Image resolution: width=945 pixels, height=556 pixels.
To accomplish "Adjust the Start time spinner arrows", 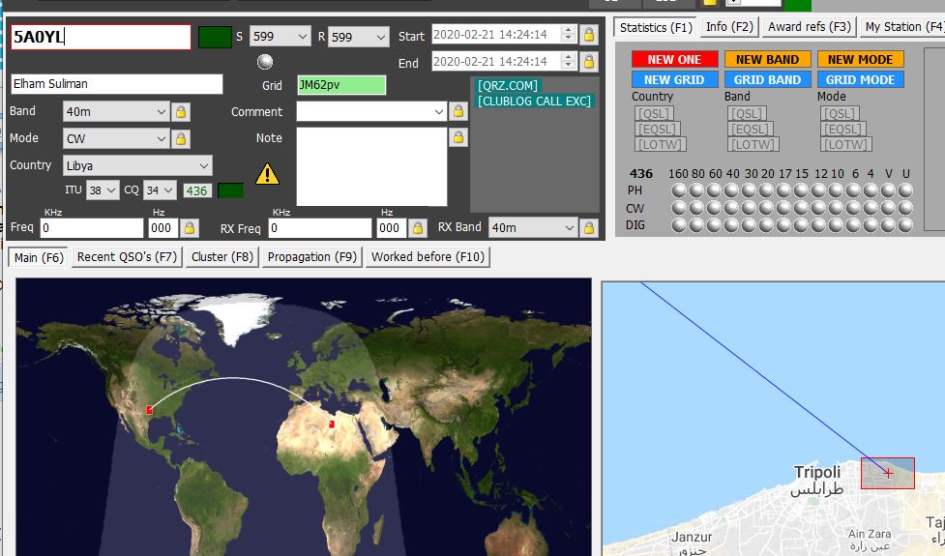I will tap(568, 35).
